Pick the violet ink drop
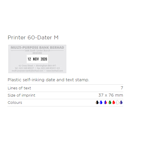The height and width of the screenshot is (144, 144). click(121, 102)
